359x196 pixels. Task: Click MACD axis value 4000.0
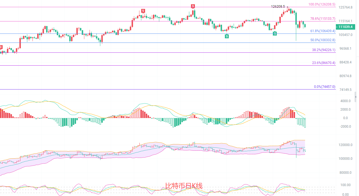click(x=345, y=101)
